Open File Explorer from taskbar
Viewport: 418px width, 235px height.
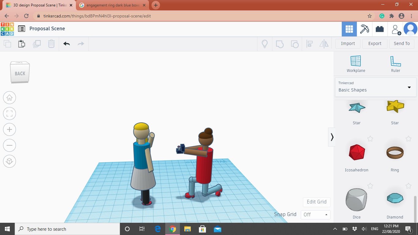click(x=188, y=229)
